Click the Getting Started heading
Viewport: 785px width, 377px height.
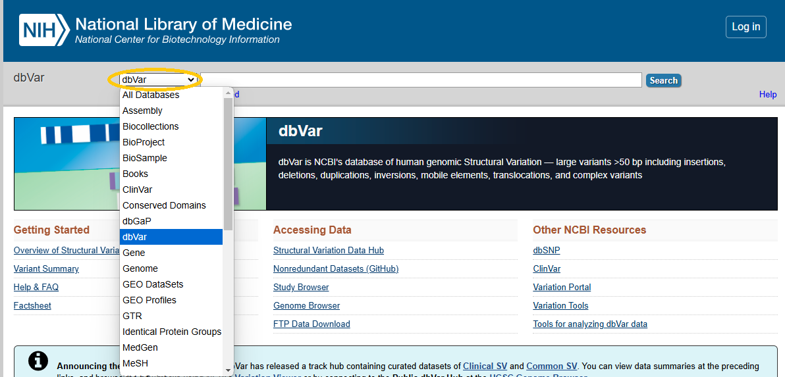[51, 230]
